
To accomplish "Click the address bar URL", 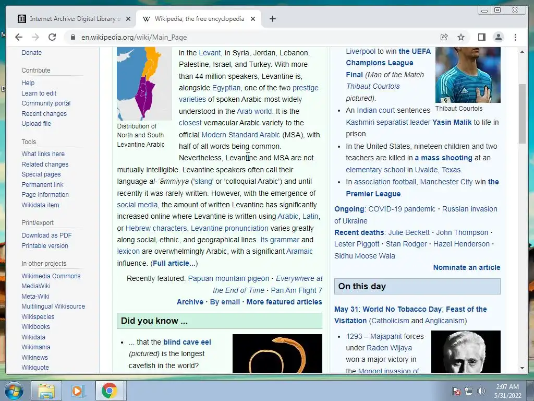I will [134, 37].
